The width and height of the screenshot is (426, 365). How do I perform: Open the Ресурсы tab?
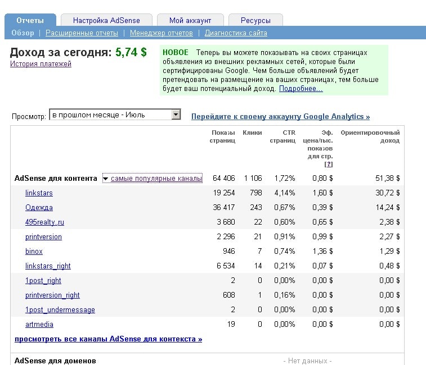tap(255, 20)
